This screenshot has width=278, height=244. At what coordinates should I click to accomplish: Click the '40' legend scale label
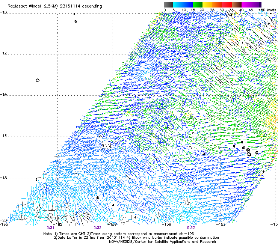[241, 10]
